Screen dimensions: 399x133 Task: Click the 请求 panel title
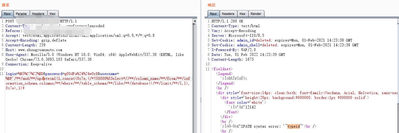point(5,5)
